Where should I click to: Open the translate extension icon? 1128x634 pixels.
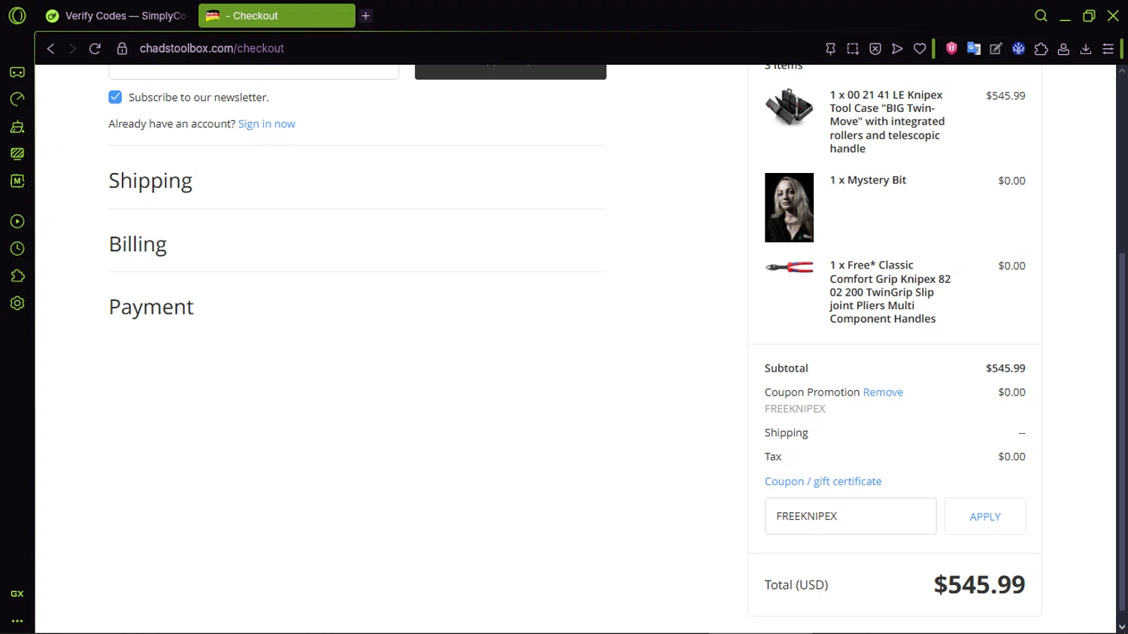click(974, 48)
